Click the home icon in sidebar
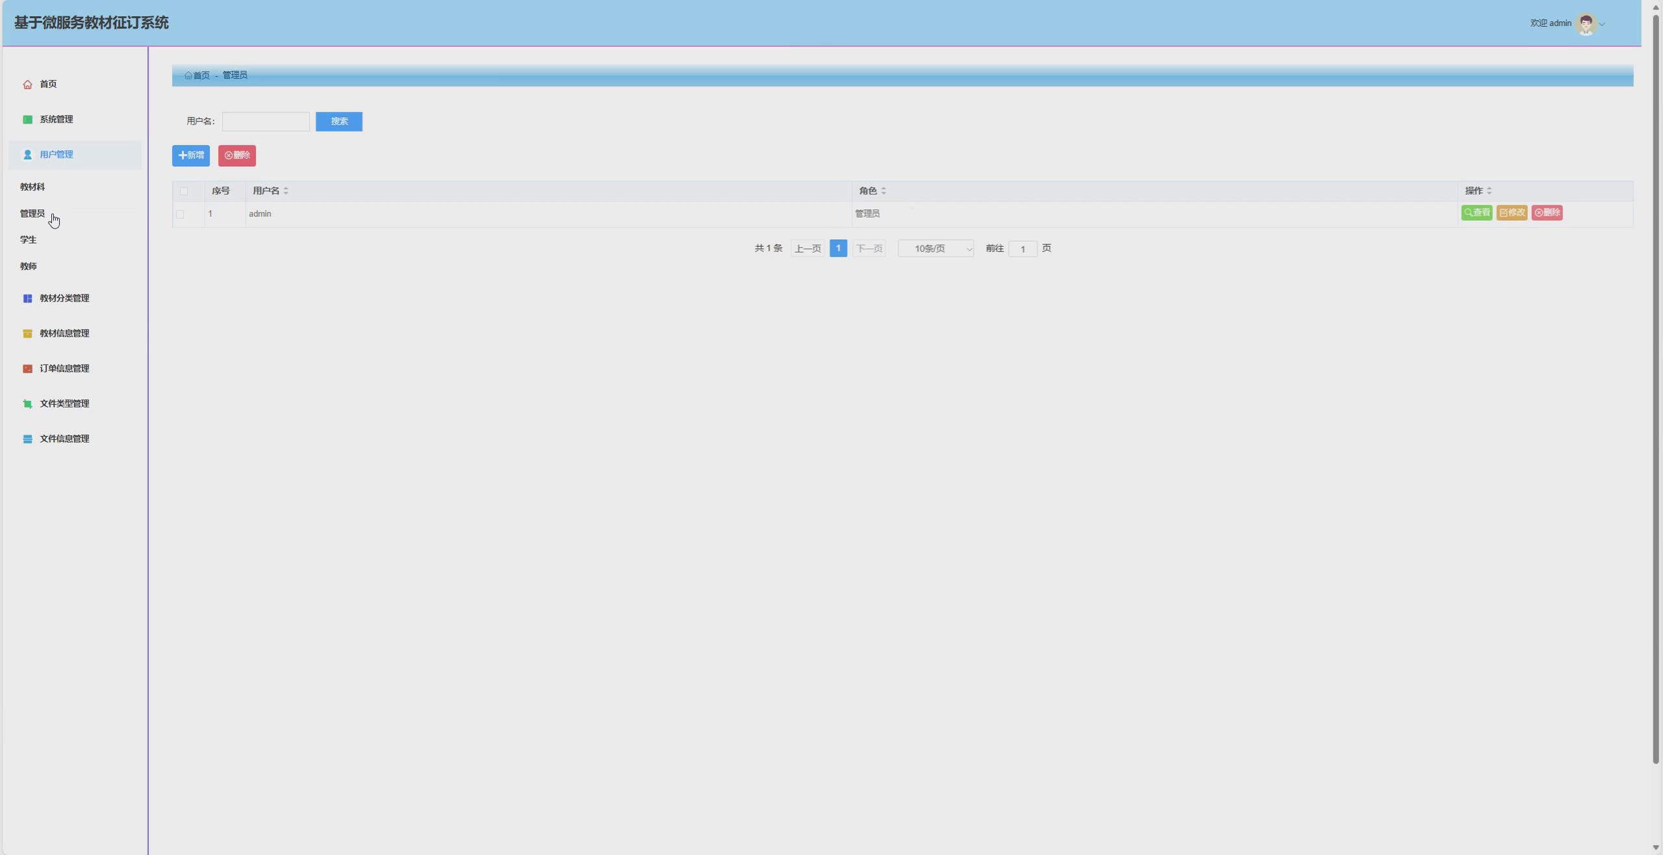 click(27, 84)
